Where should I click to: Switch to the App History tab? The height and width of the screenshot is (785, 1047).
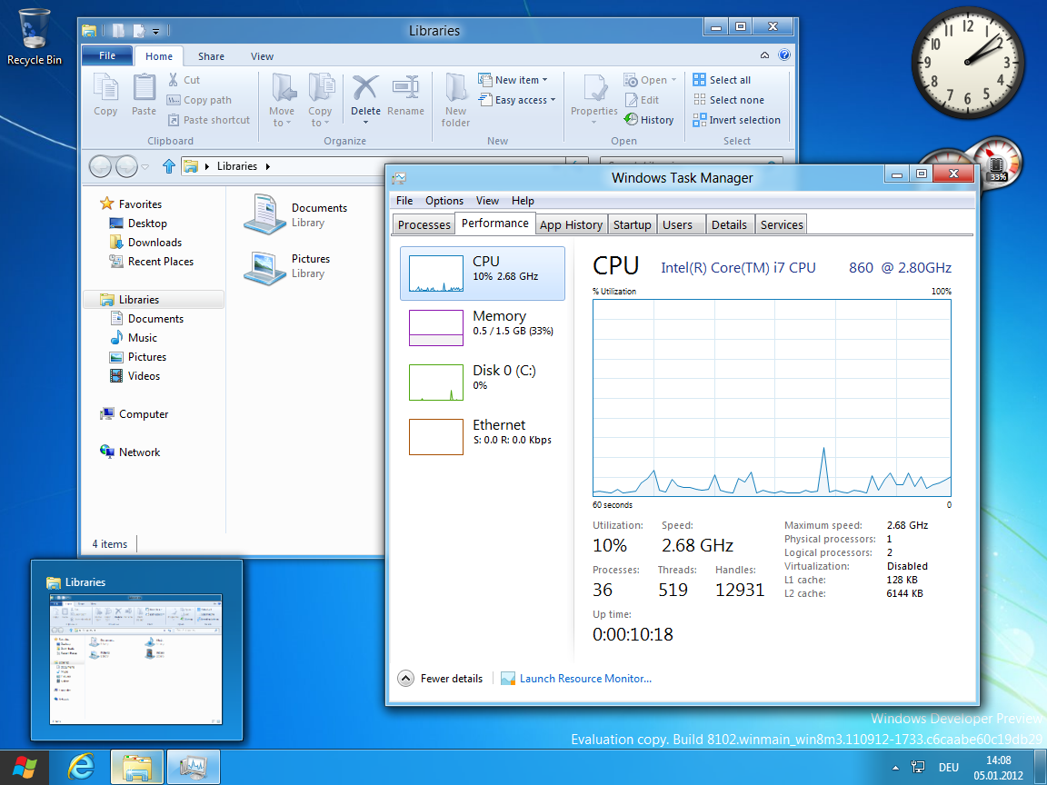571,224
